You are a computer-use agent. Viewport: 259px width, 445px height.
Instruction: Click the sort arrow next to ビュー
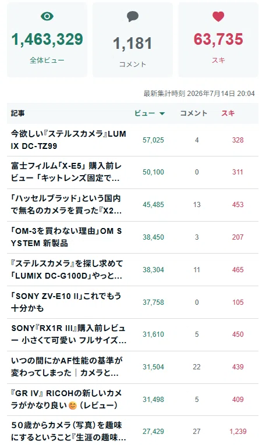click(162, 113)
